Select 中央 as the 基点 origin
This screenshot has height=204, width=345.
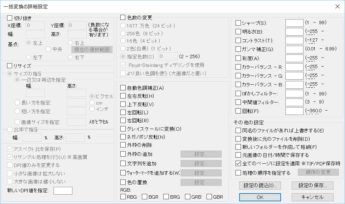click(48, 49)
